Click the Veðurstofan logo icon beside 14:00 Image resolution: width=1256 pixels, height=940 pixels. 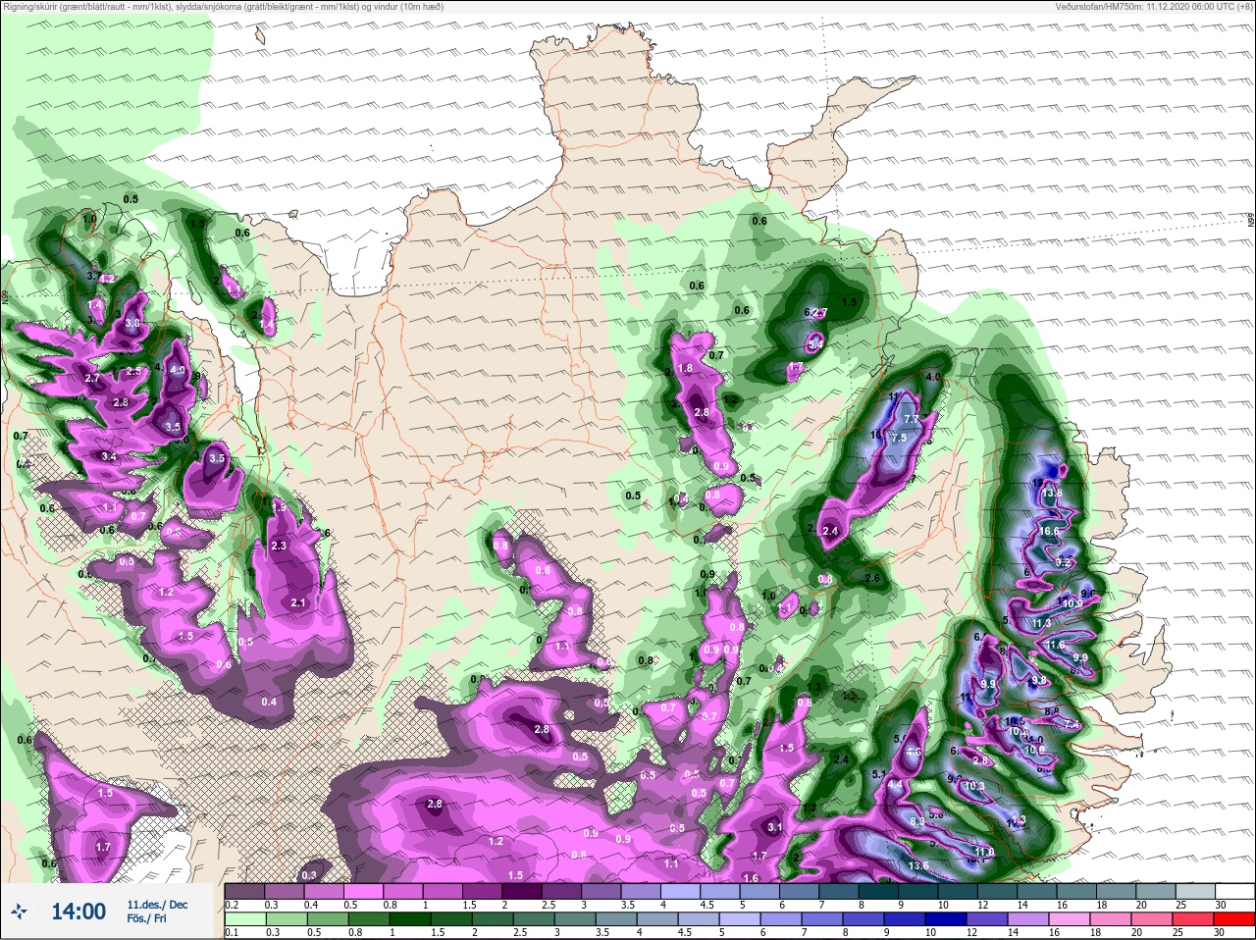pos(19,912)
